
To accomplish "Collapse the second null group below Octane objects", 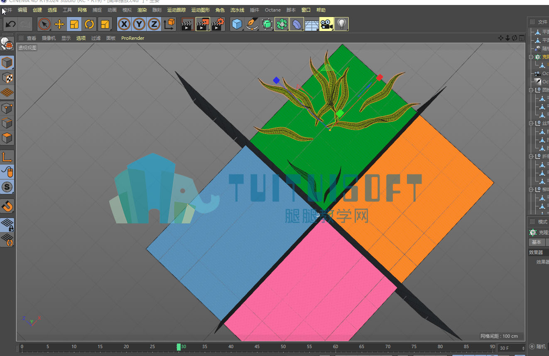I will (x=531, y=123).
